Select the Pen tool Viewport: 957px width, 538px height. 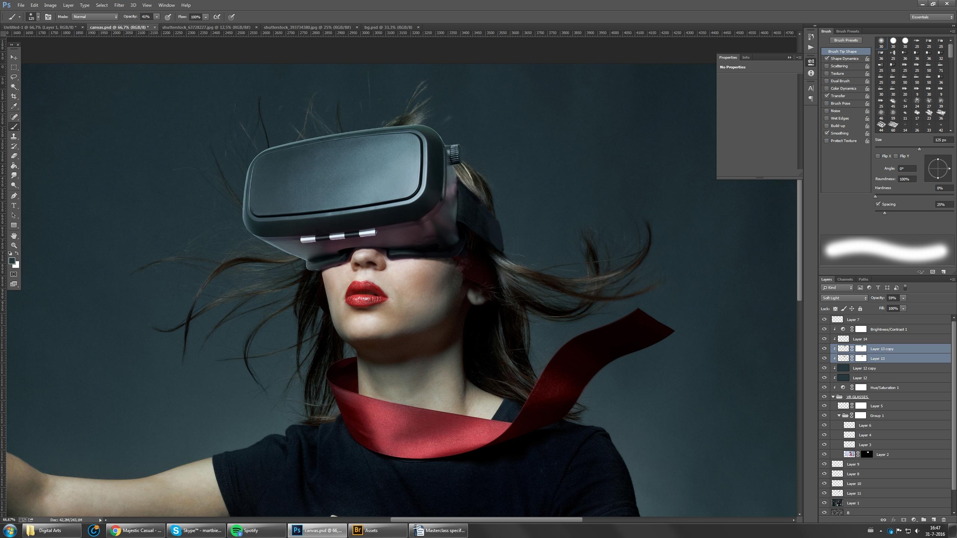(x=14, y=196)
